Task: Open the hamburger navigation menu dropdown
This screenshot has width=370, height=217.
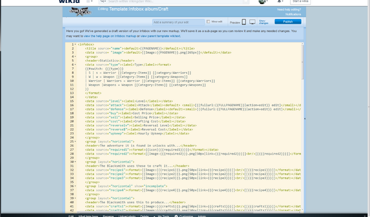Action: point(90,1)
